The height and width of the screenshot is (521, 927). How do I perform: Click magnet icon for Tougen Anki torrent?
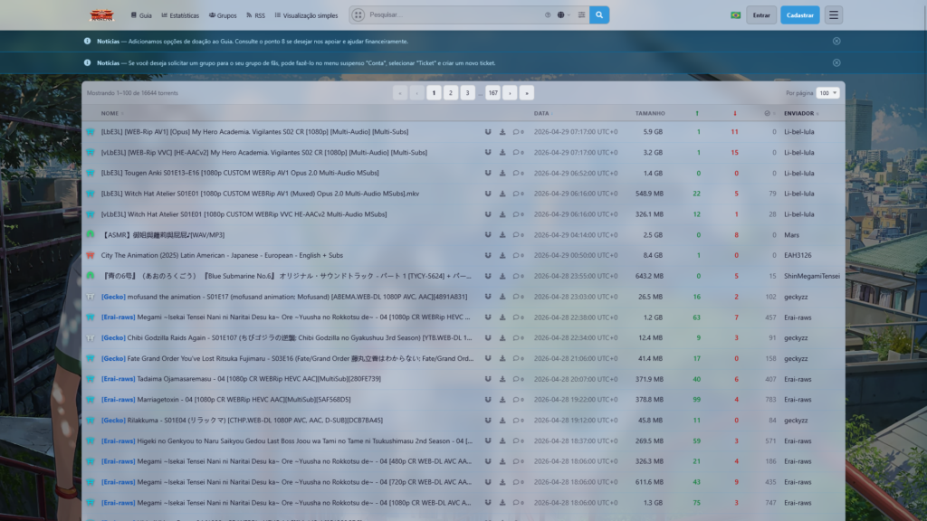coord(488,173)
